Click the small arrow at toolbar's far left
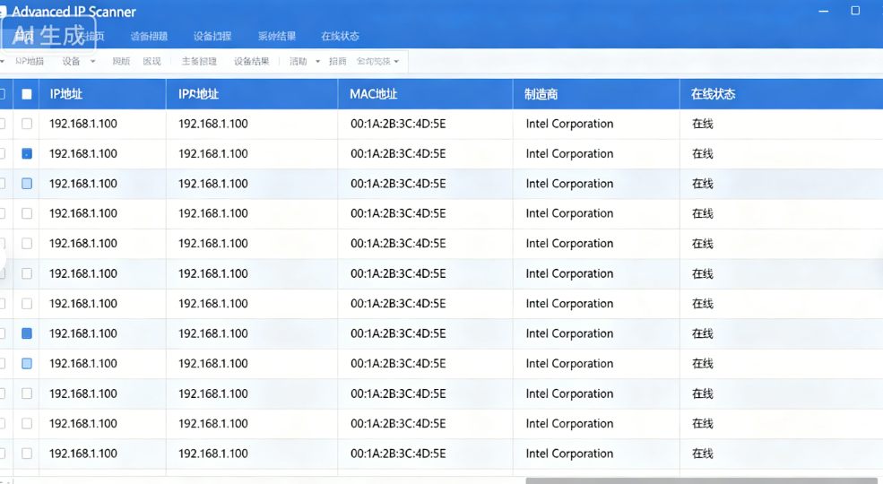The width and height of the screenshot is (883, 484). coord(3,62)
